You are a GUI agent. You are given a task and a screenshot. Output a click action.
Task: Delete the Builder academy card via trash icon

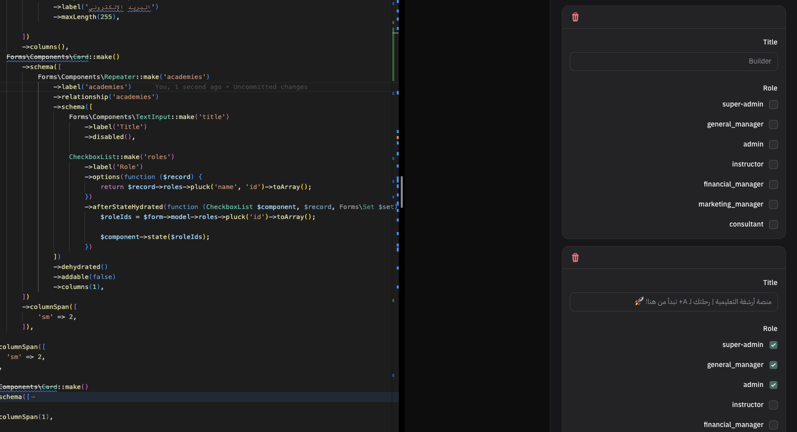pos(575,17)
